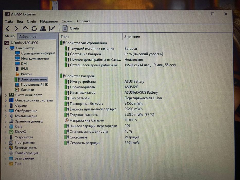Expand the Мультимедиа node
The height and width of the screenshot is (180, 240).
[x=6, y=116]
